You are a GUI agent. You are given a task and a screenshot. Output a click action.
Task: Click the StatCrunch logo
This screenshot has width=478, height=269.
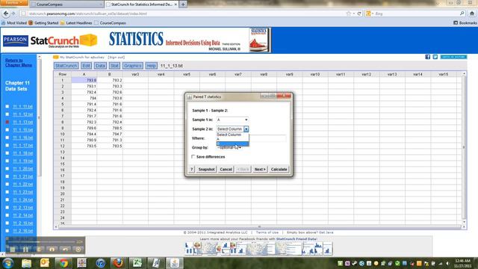click(x=63, y=41)
